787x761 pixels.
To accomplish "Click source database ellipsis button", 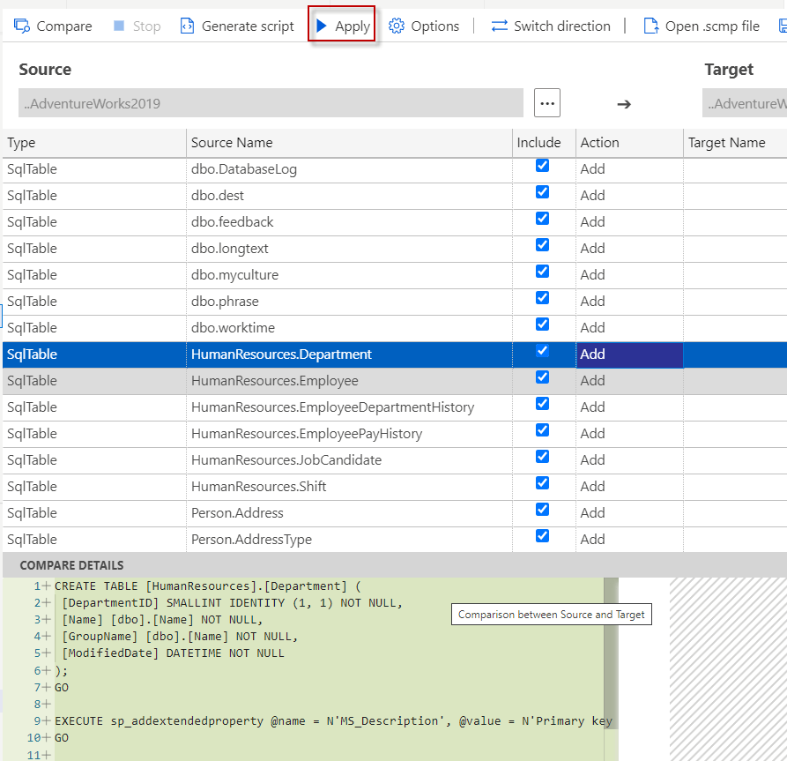I will (x=547, y=103).
